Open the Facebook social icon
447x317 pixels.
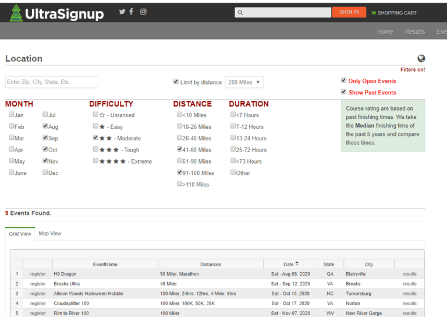coord(131,12)
